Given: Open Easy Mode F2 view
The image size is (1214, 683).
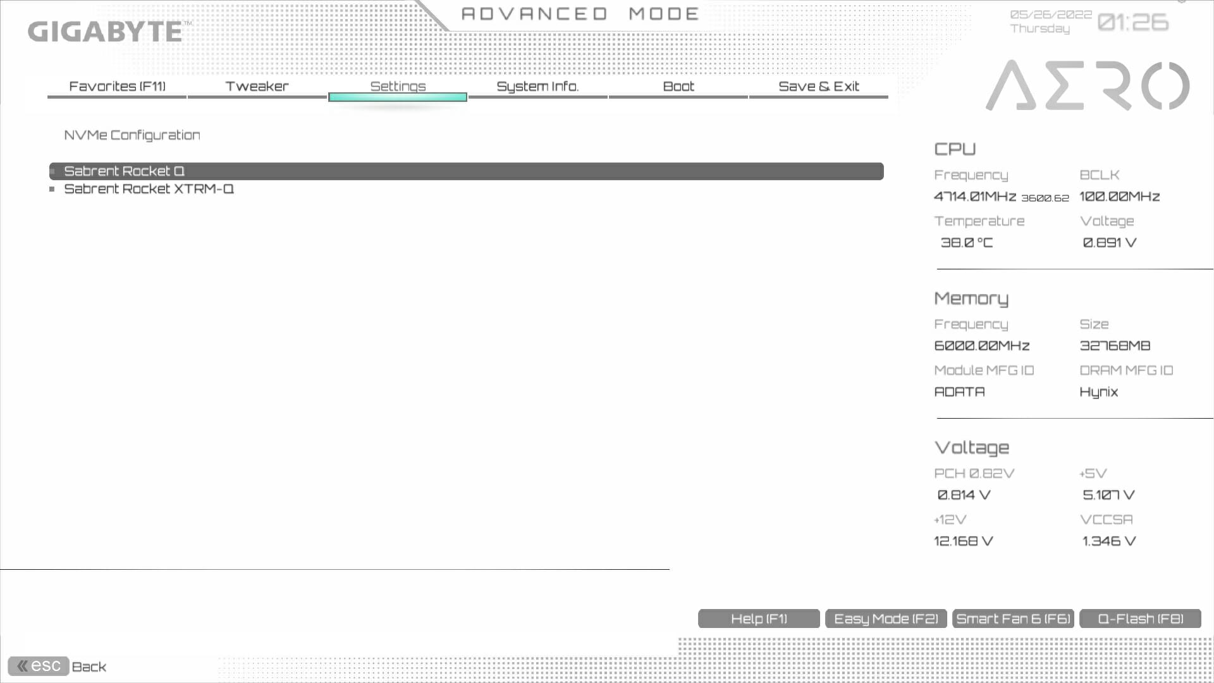Looking at the screenshot, I should pyautogui.click(x=885, y=618).
